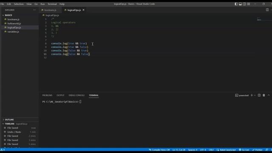Open the Help menu
The width and height of the screenshot is (272, 153).
(62, 4)
